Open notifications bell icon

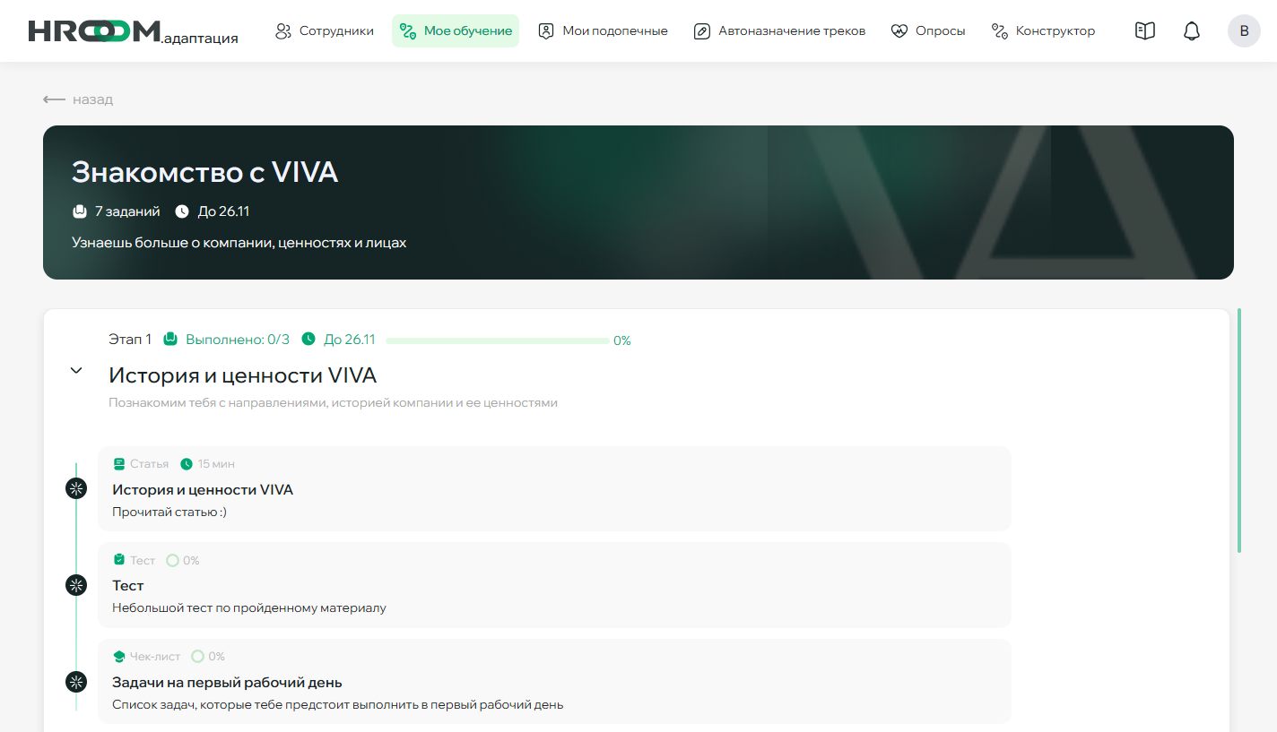(x=1191, y=31)
